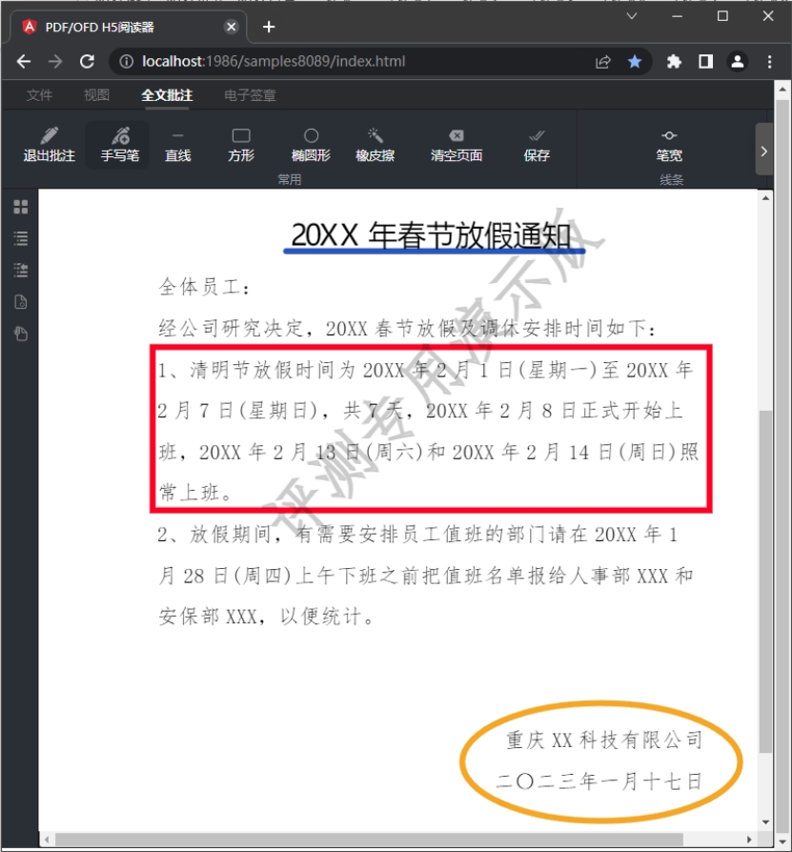Click the document scroll up arrow

(765, 198)
